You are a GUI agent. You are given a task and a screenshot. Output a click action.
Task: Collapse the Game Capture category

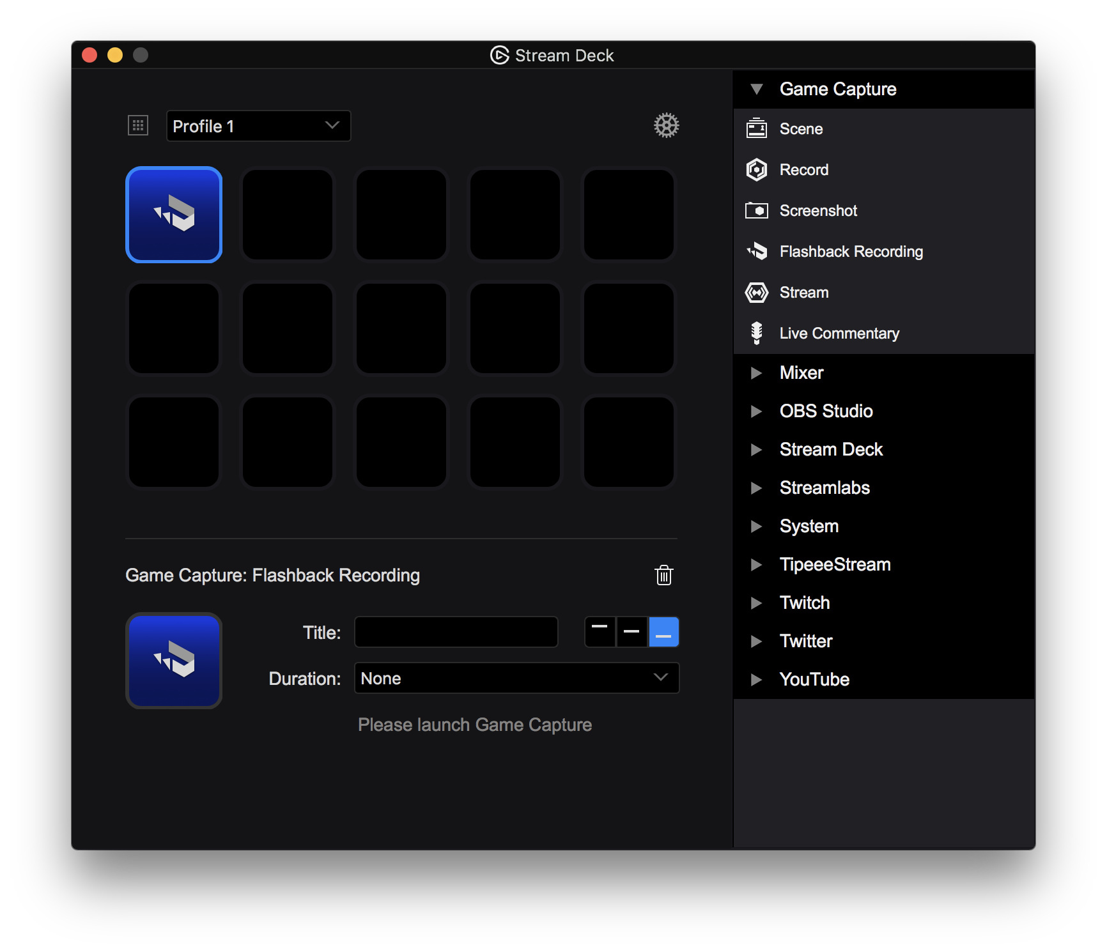click(757, 89)
